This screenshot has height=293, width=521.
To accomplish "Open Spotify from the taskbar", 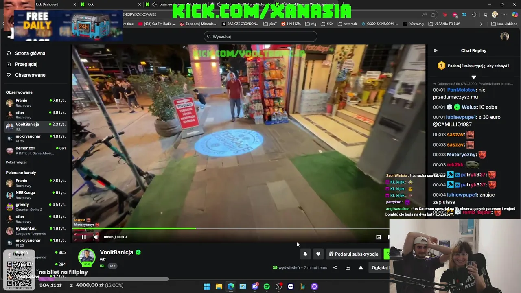I will click(x=267, y=286).
